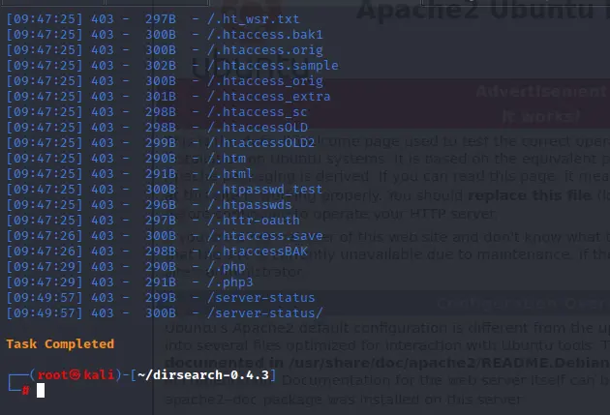Click 'replace this file' text in Apache page
Viewport: 610px width, 415px height.
530,195
